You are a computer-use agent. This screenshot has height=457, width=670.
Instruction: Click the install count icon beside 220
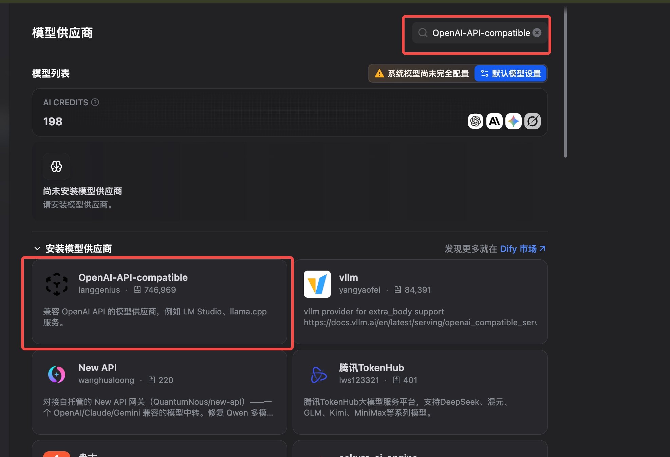point(152,380)
